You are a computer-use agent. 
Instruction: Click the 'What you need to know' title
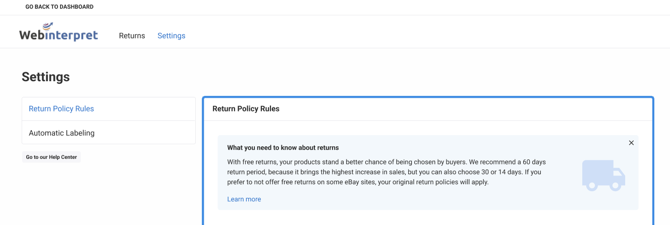283,148
